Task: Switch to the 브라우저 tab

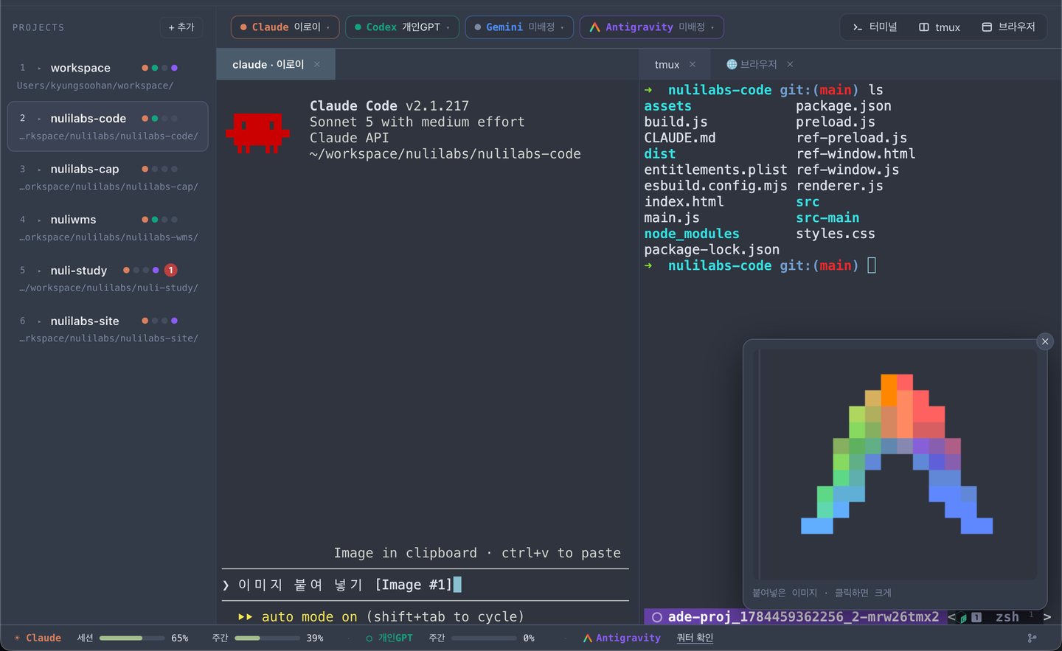Action: pos(759,65)
